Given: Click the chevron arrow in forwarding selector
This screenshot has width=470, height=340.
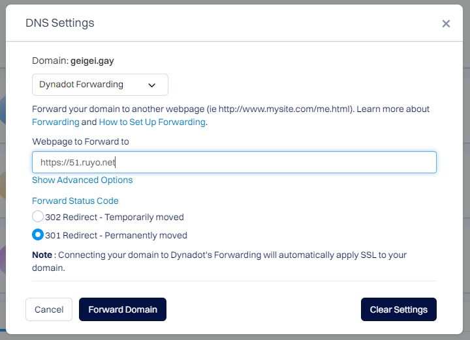Looking at the screenshot, I should point(152,85).
